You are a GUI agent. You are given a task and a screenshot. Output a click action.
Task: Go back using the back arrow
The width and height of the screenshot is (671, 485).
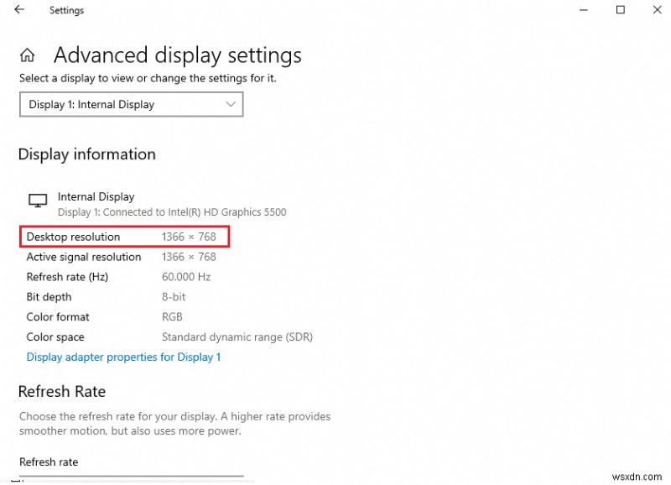(19, 10)
